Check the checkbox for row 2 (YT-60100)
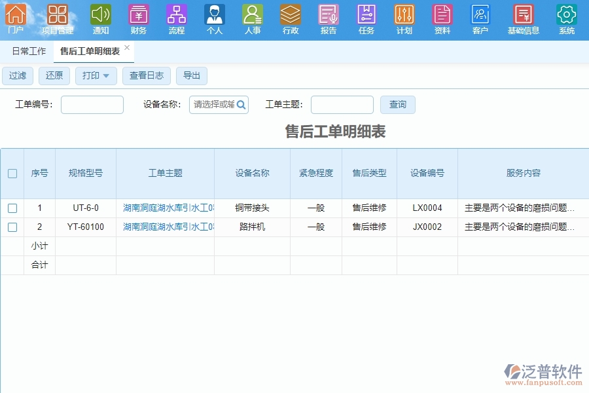This screenshot has height=393, width=589. [x=12, y=227]
